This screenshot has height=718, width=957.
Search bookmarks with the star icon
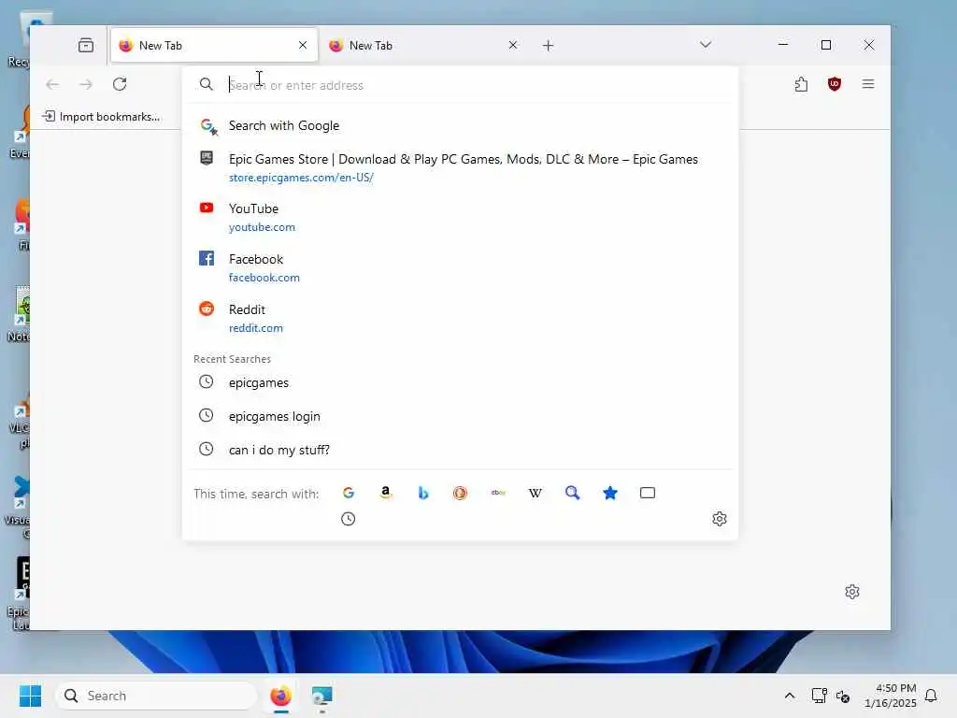pyautogui.click(x=609, y=493)
